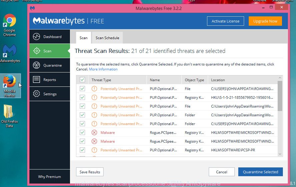Click red X icon in Malware Registry K... row
Image resolution: width=296 pixels, height=187 pixels.
pos(94,141)
